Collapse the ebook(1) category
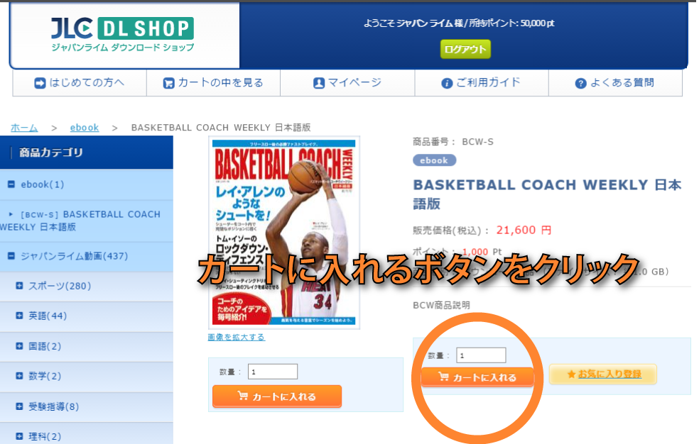The width and height of the screenshot is (699, 444). (x=11, y=184)
